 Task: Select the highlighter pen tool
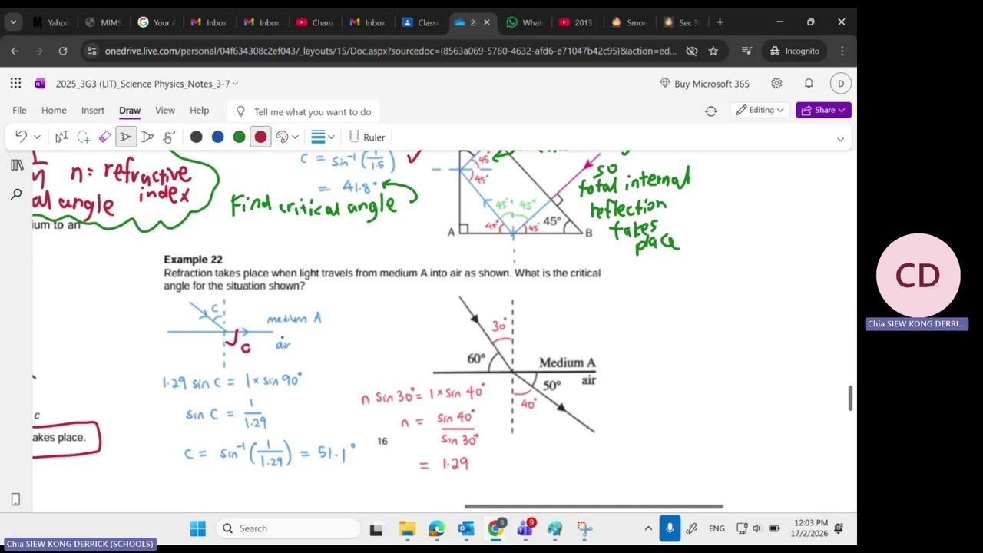(x=147, y=137)
